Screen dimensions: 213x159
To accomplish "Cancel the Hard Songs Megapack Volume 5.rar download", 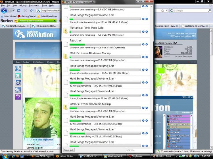I will point(147,82).
